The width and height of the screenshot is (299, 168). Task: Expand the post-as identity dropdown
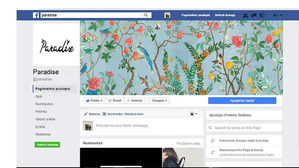click(193, 114)
